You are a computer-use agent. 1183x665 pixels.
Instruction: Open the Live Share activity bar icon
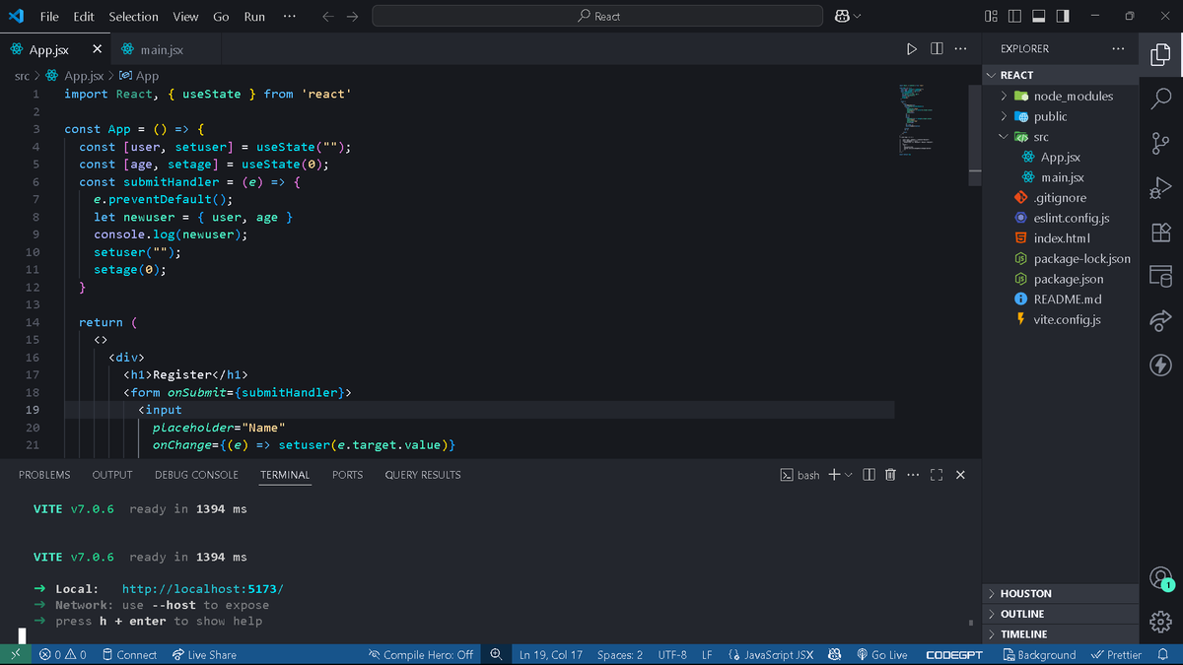(1160, 321)
